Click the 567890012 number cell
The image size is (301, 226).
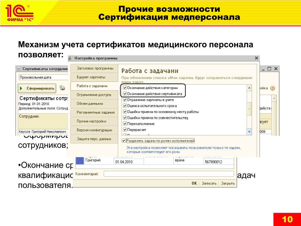coord(219,162)
